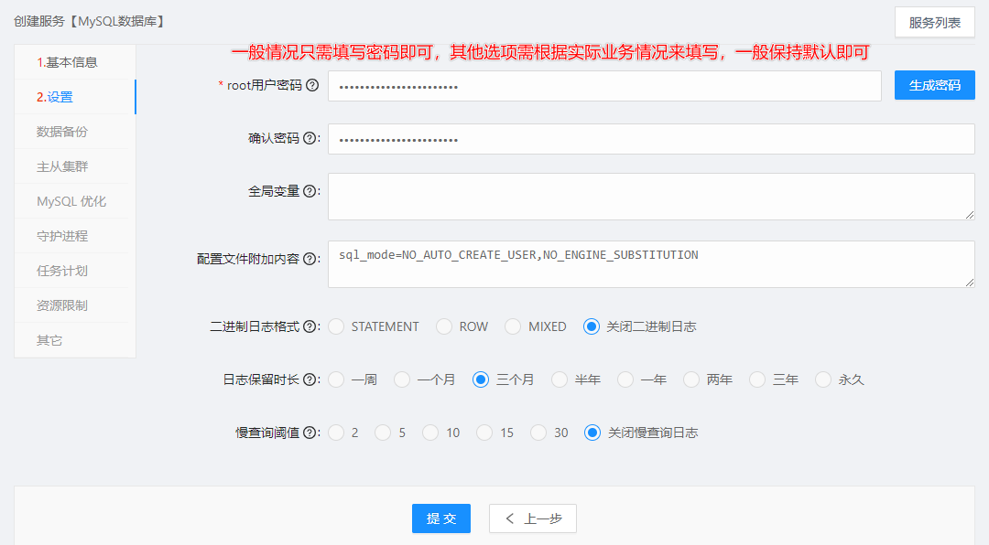Select ROW binary log format
The image size is (989, 545).
(444, 326)
